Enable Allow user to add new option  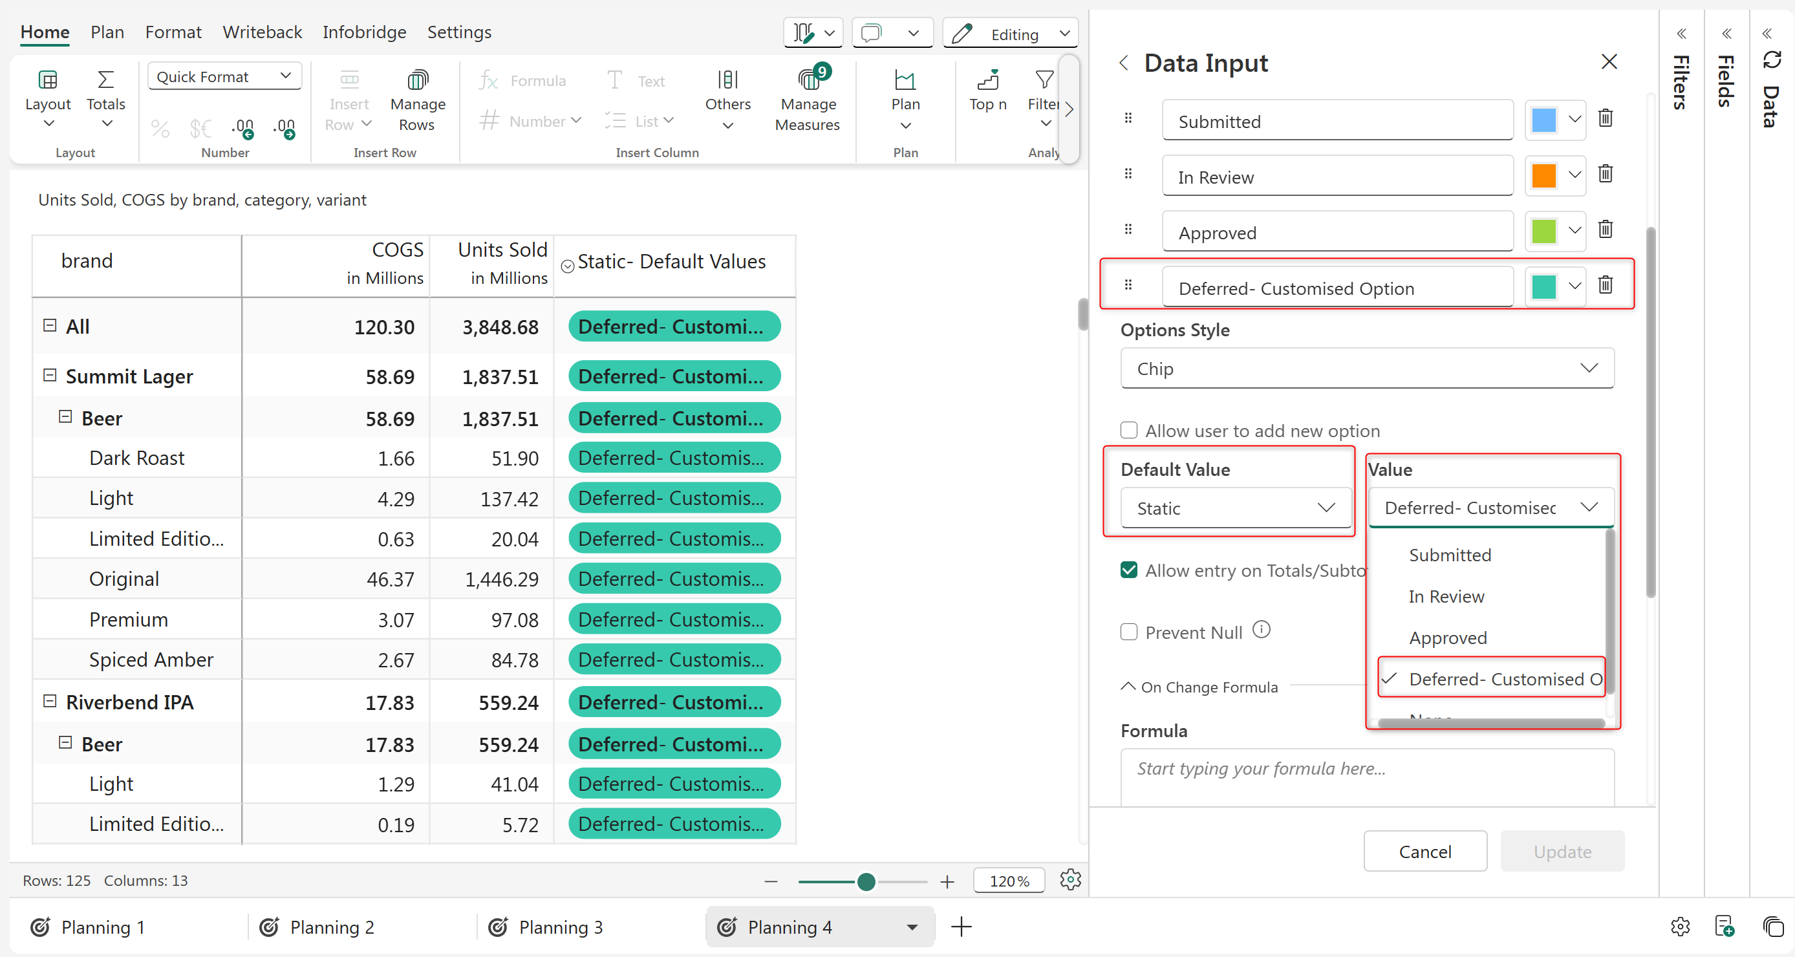coord(1129,430)
